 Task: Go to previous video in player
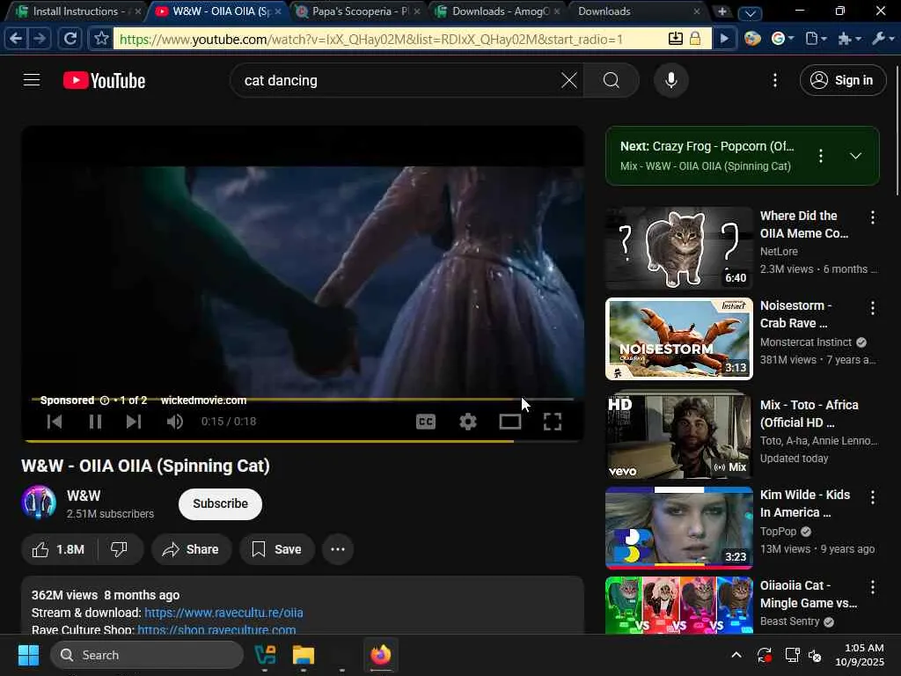[x=55, y=422]
